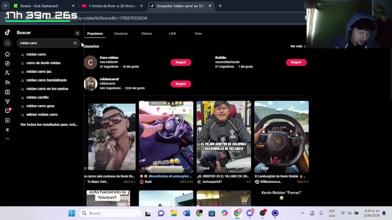Close the Kick Dashboard browser tab
The width and height of the screenshot is (392, 220).
[73, 6]
